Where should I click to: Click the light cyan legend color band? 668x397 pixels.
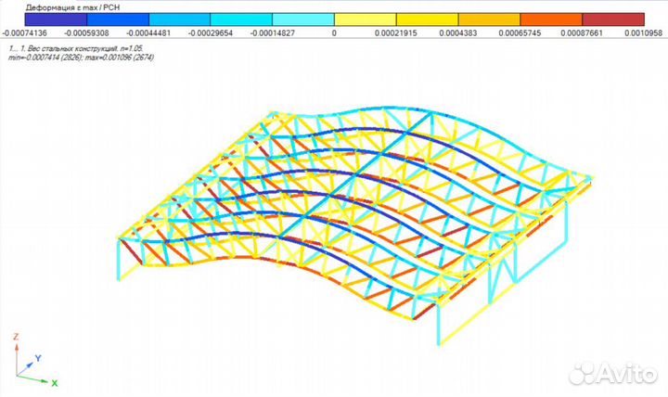(302, 19)
